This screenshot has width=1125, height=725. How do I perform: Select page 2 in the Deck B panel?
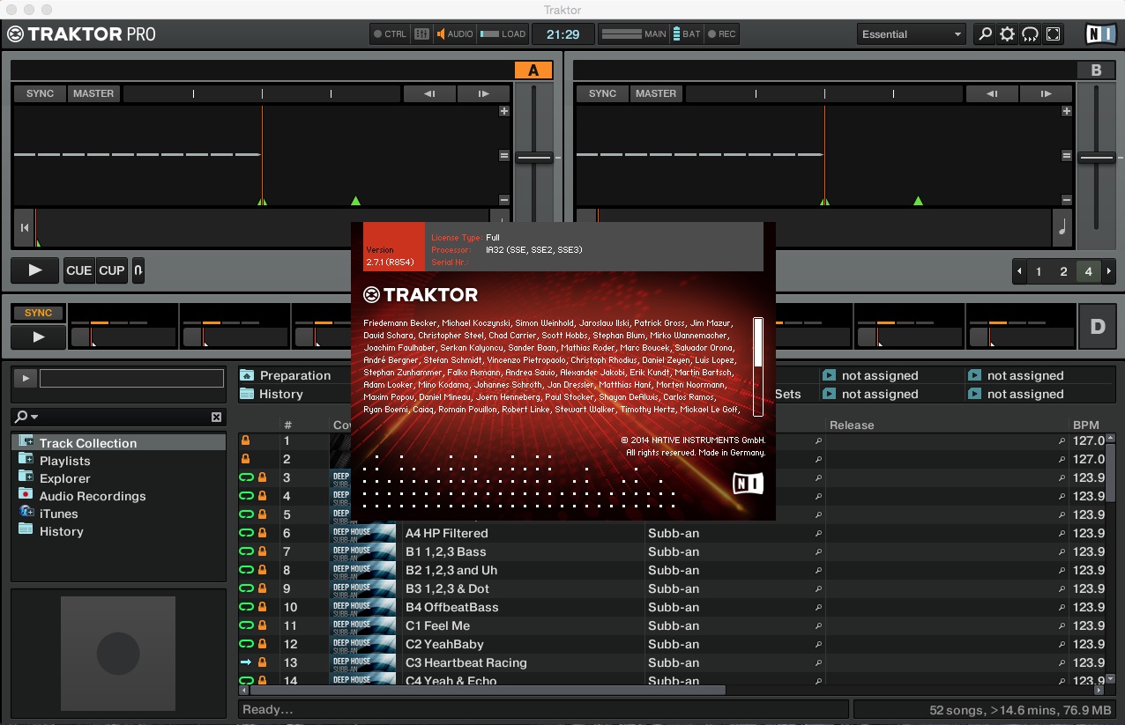(1063, 271)
